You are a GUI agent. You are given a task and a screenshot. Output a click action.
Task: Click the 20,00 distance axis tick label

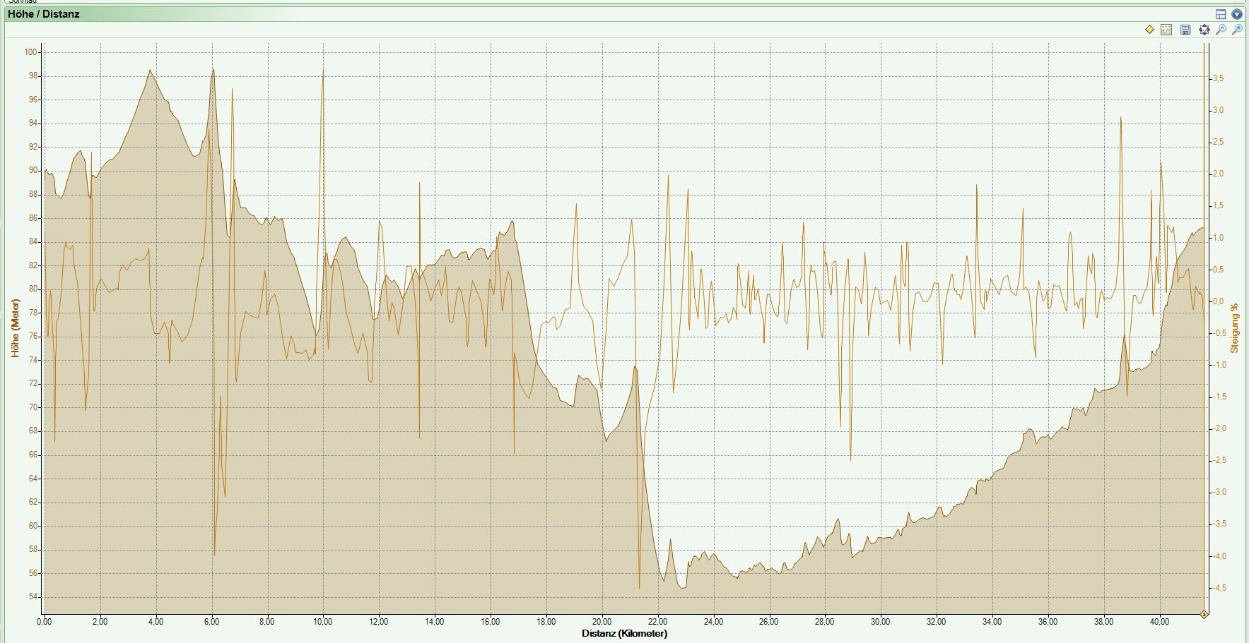602,622
